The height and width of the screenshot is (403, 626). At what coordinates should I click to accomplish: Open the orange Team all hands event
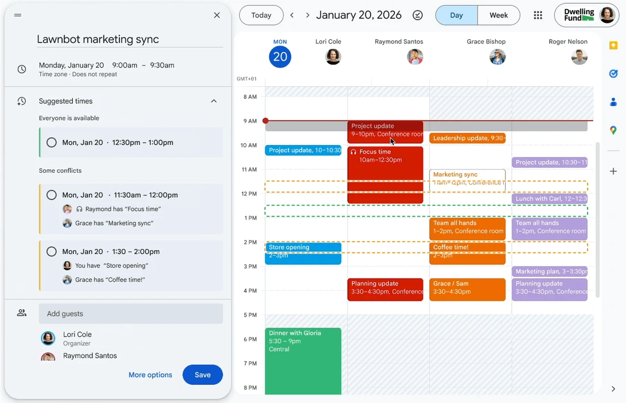[467, 229]
